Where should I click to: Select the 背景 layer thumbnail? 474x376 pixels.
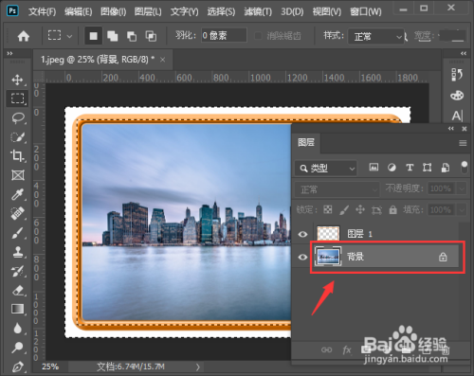tap(328, 257)
